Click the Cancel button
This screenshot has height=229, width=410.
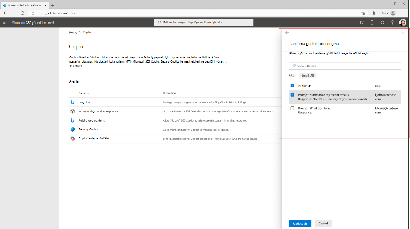(x=323, y=223)
